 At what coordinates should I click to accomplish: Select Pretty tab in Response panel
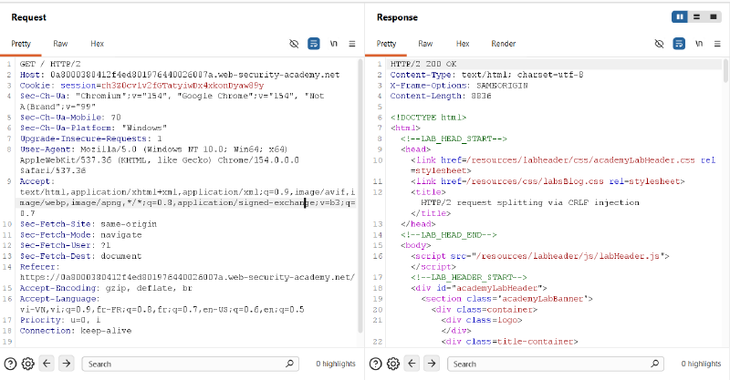pos(386,44)
